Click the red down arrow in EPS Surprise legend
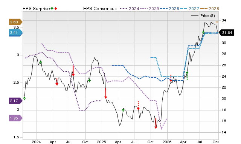The image size is (241, 144). (x=56, y=9)
